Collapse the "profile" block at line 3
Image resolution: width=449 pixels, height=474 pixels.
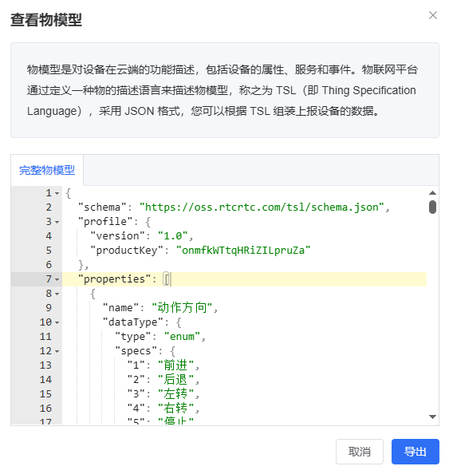pyautogui.click(x=57, y=222)
